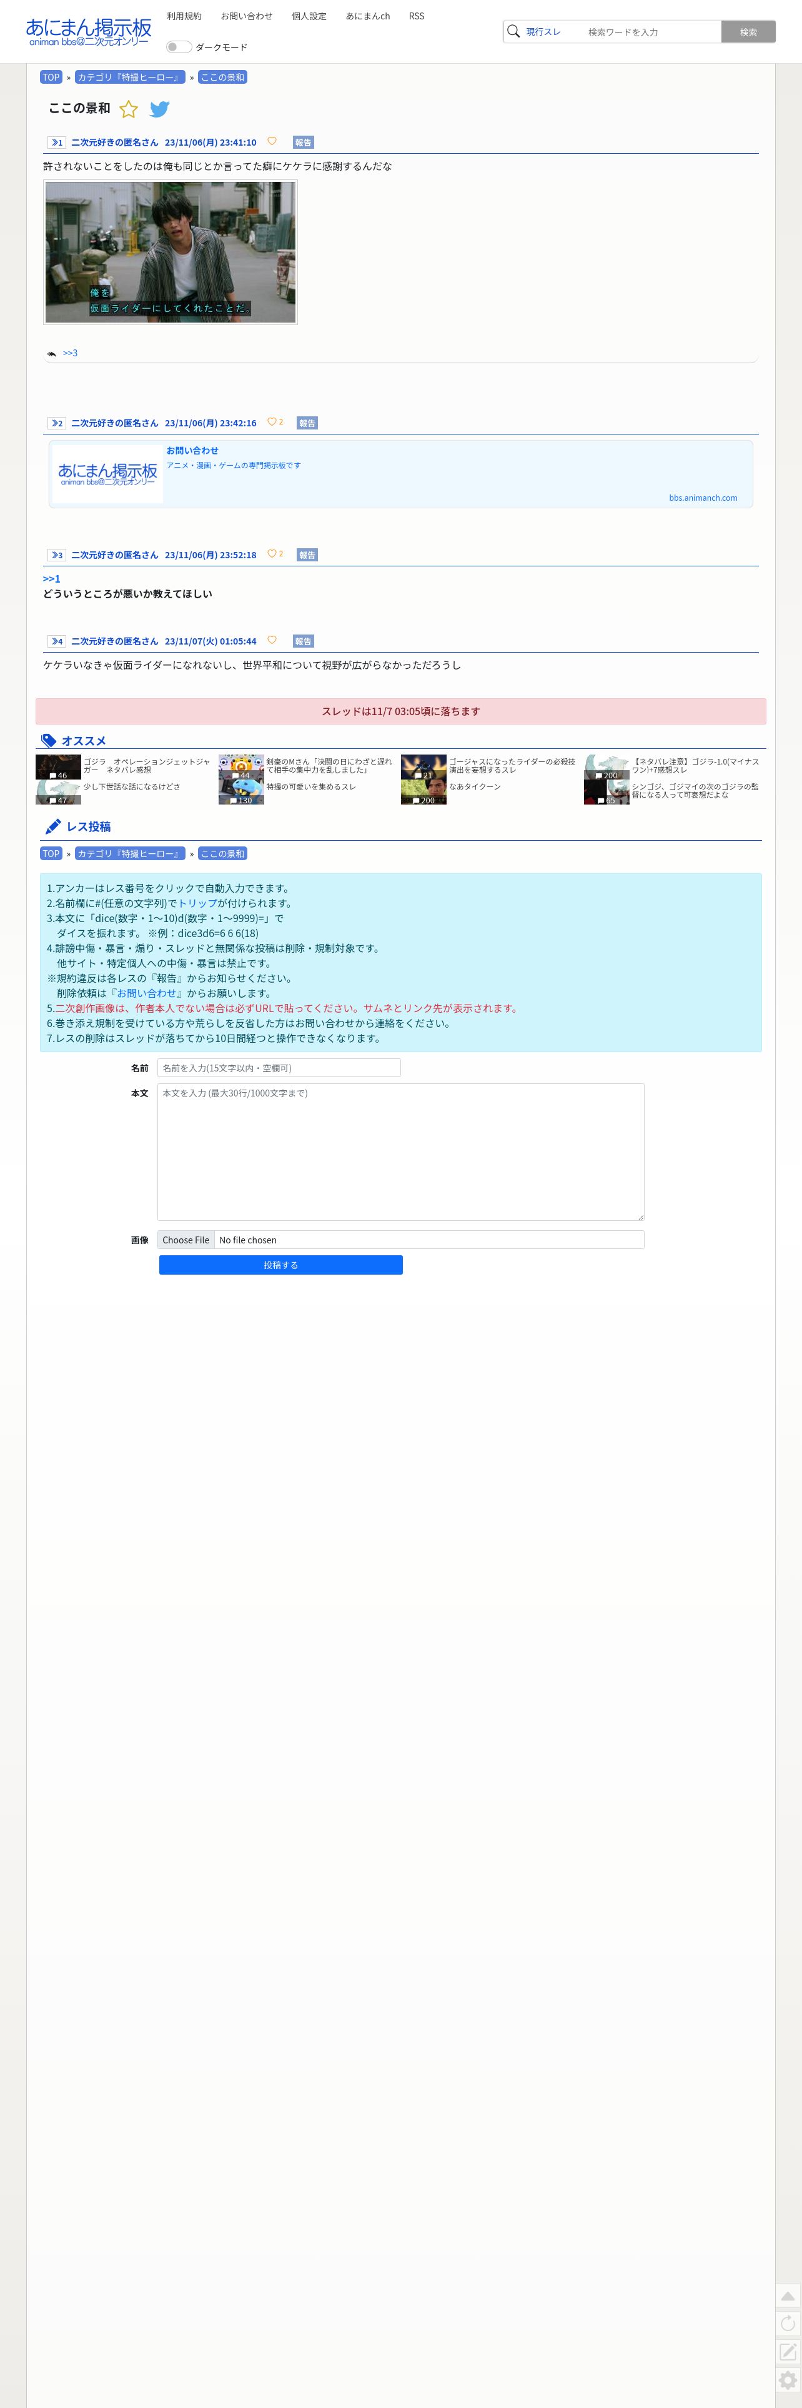Image resolution: width=802 pixels, height=2408 pixels.
Task: Share the thread via Twitter bird icon
Action: 160,109
